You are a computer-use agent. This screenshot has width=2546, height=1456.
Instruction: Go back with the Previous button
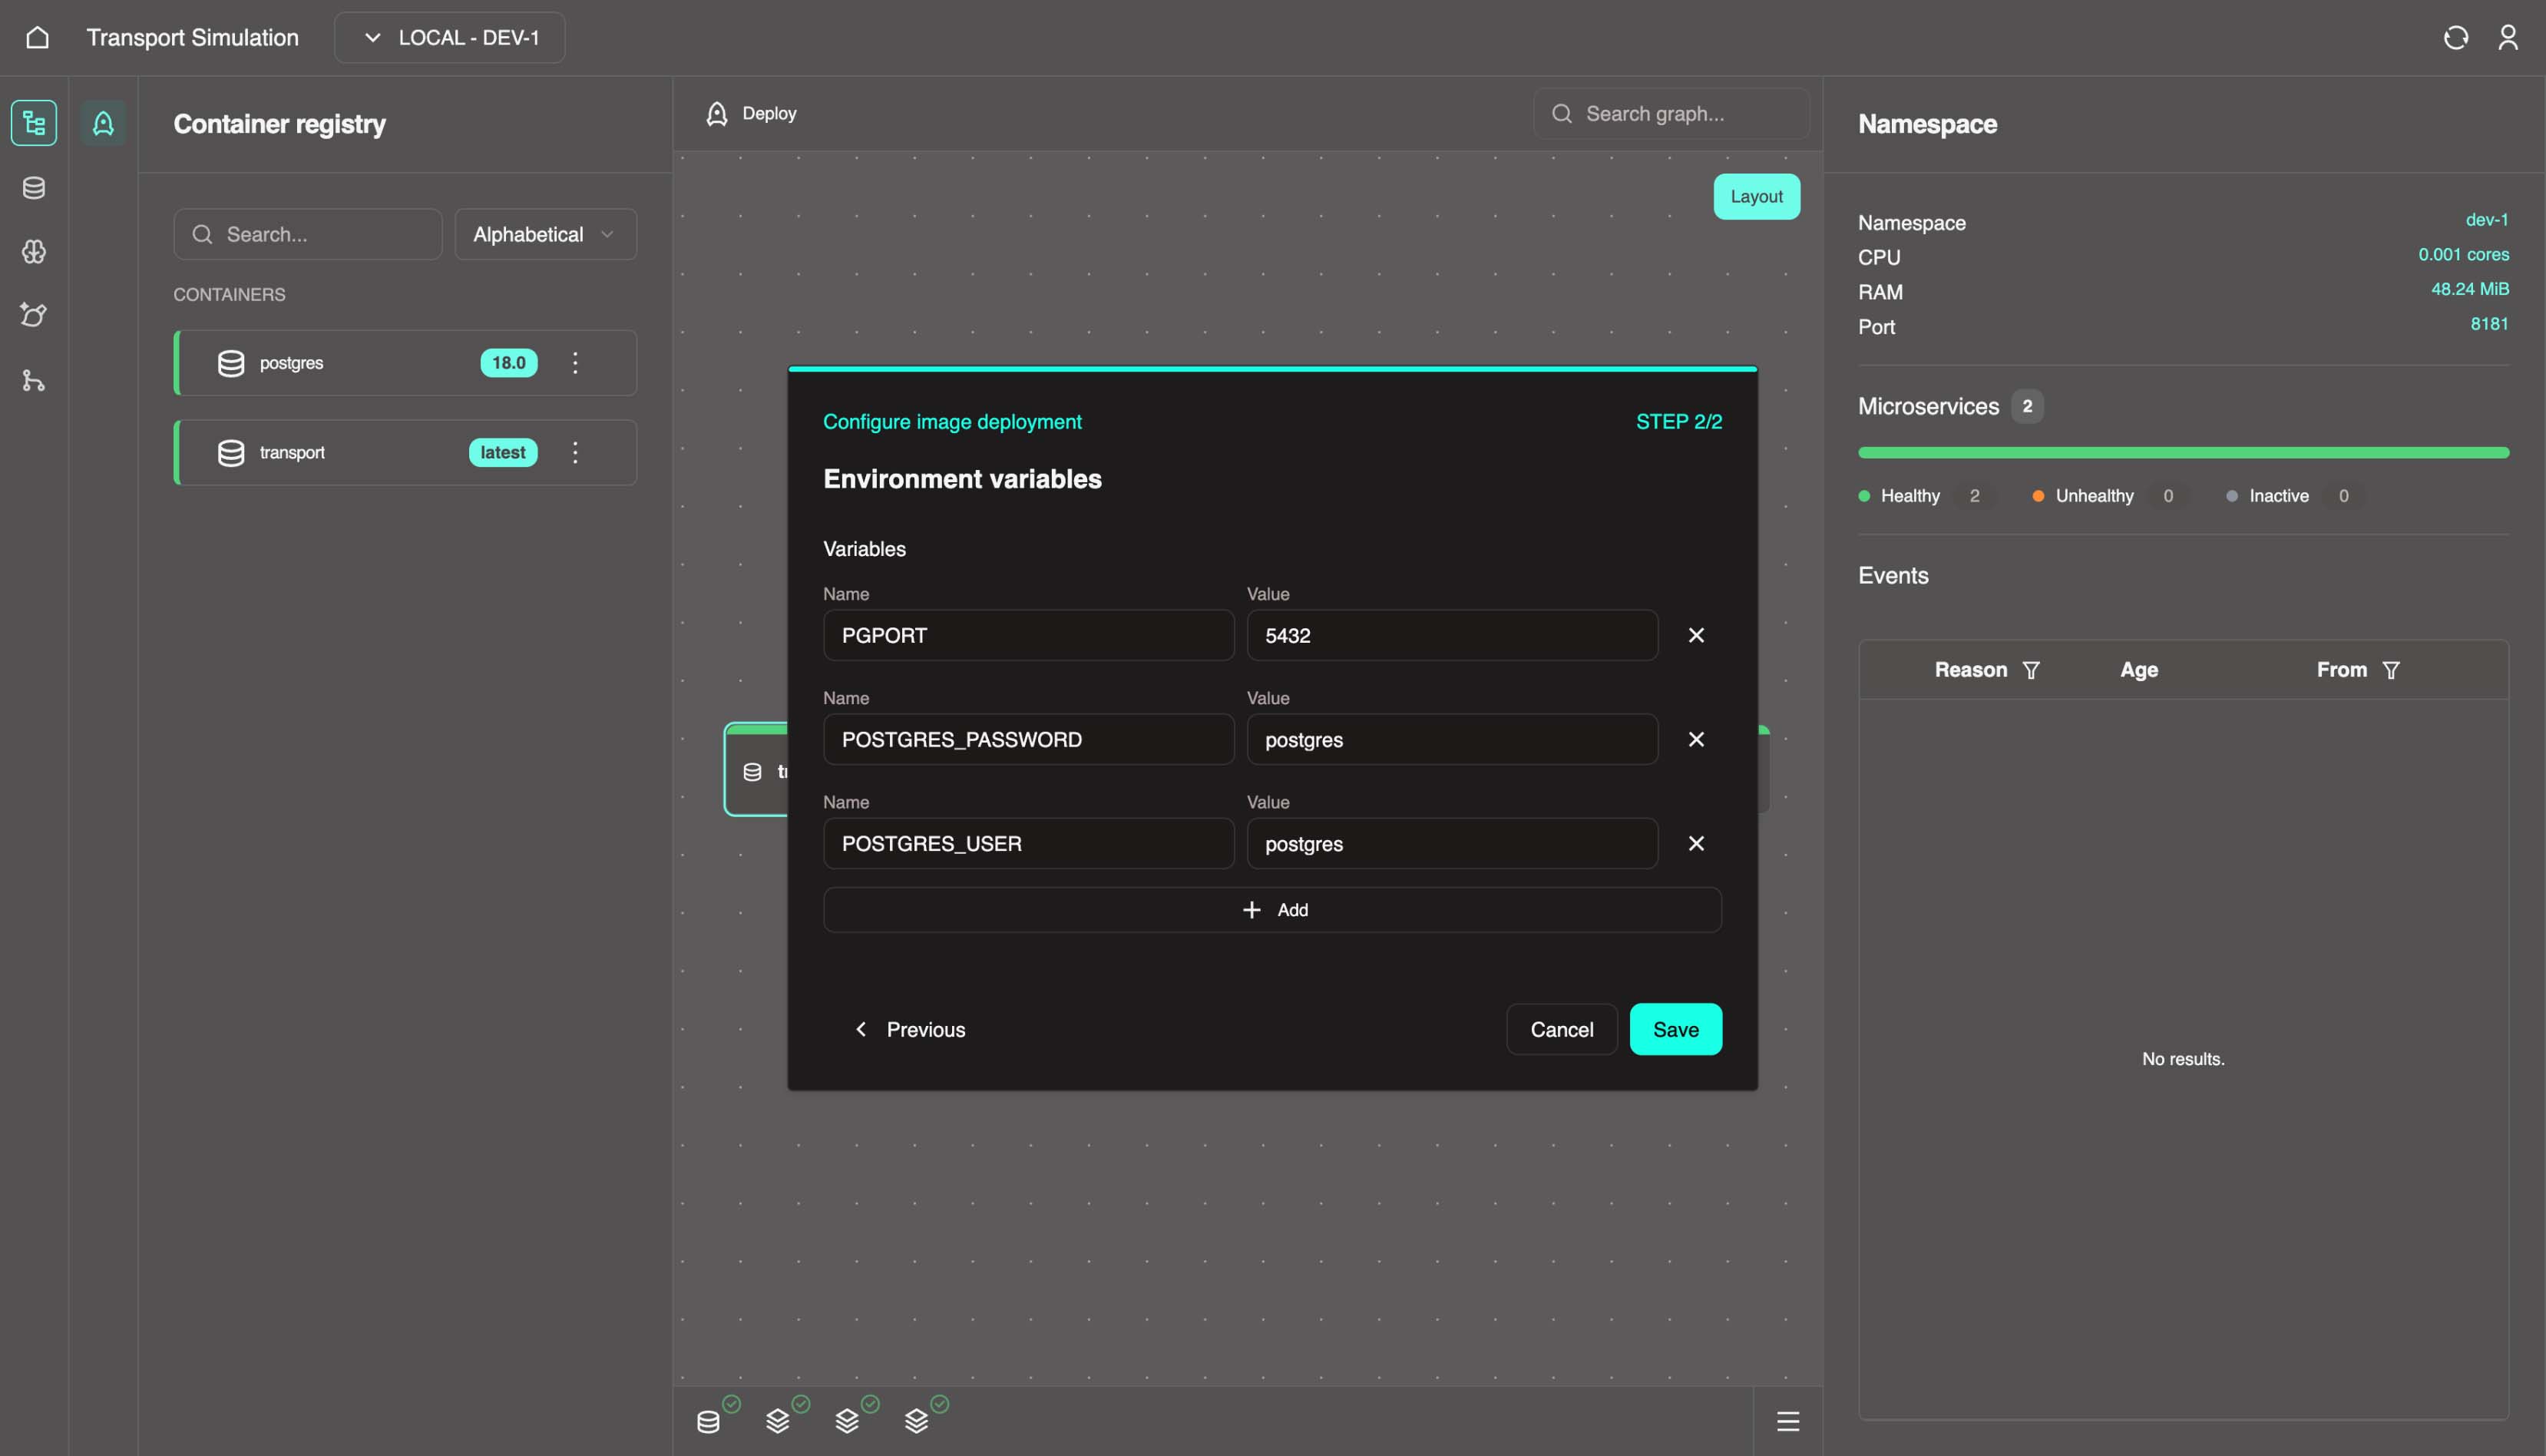tap(910, 1030)
